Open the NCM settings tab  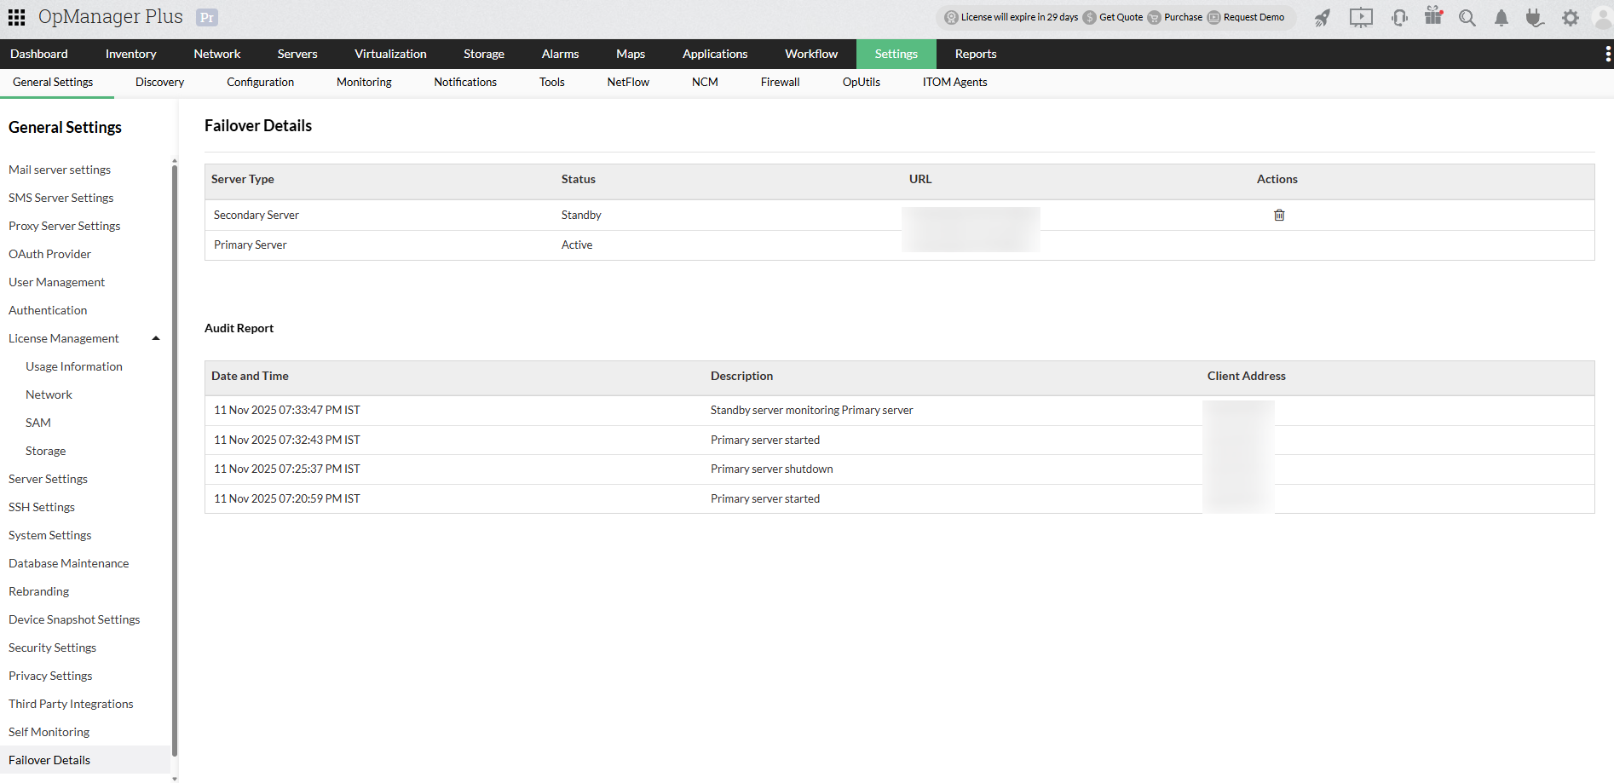point(705,82)
